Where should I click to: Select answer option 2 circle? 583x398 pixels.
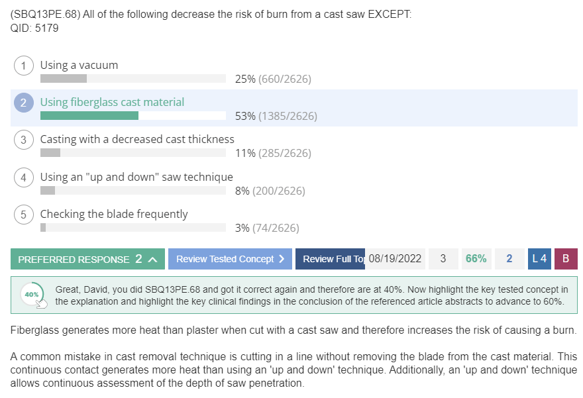pos(24,103)
